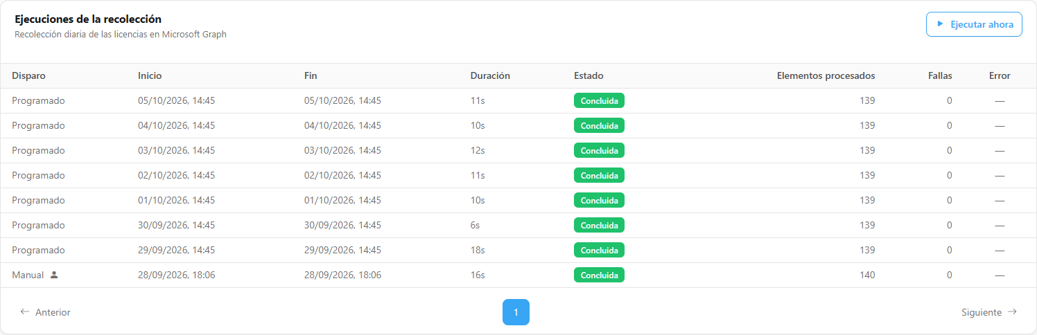Click Fallas value 0 in Manual row
The width and height of the screenshot is (1037, 335).
click(x=949, y=275)
